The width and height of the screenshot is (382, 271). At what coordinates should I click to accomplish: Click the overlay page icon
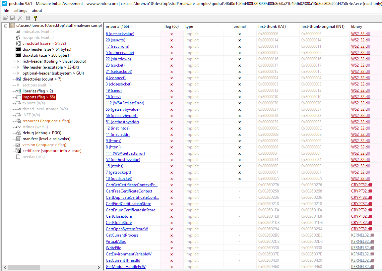18,157
